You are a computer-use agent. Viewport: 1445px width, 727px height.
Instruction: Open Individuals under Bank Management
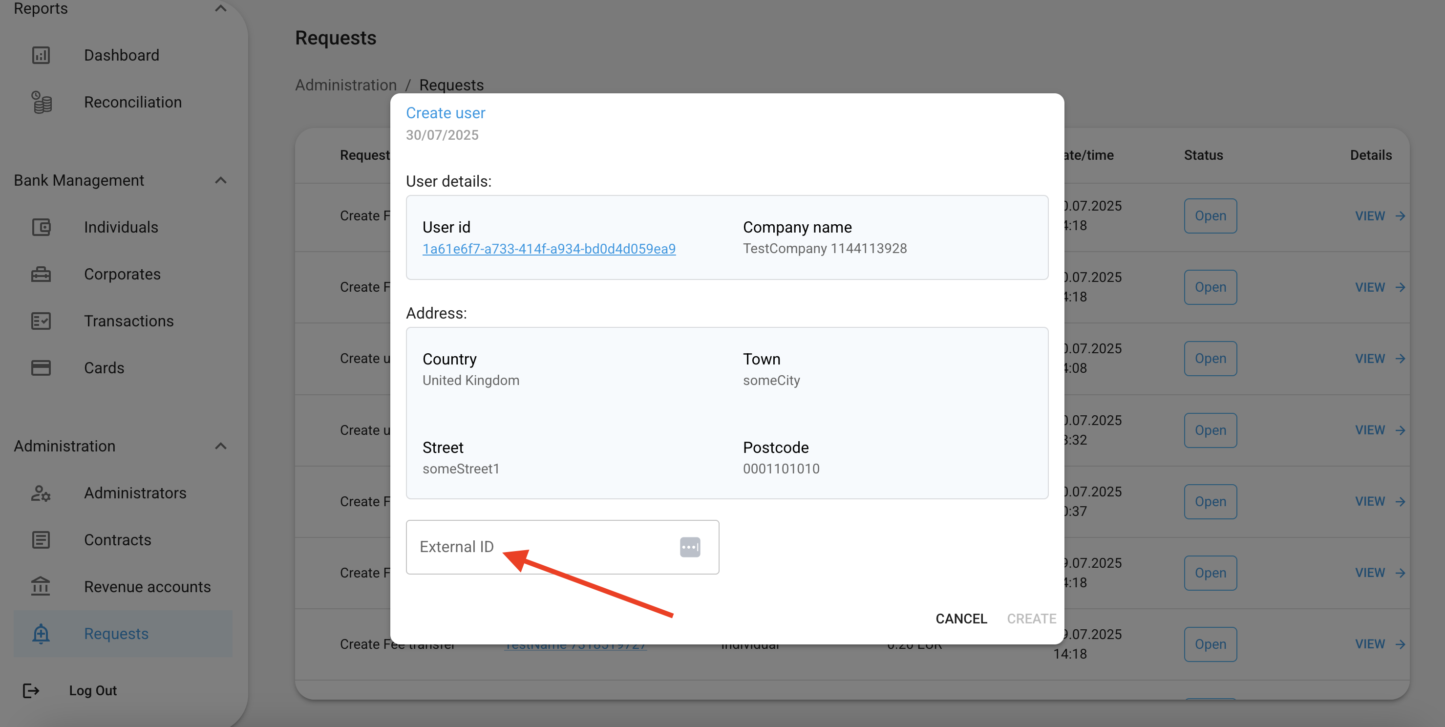pos(121,227)
